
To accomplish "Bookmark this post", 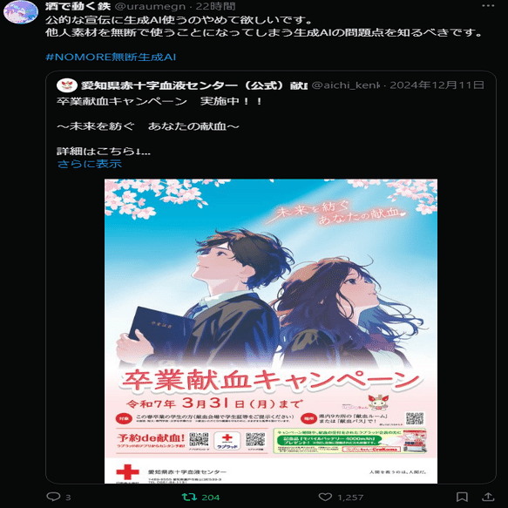I will pyautogui.click(x=462, y=497).
